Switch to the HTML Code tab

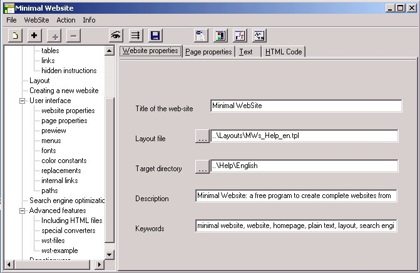pyautogui.click(x=283, y=52)
